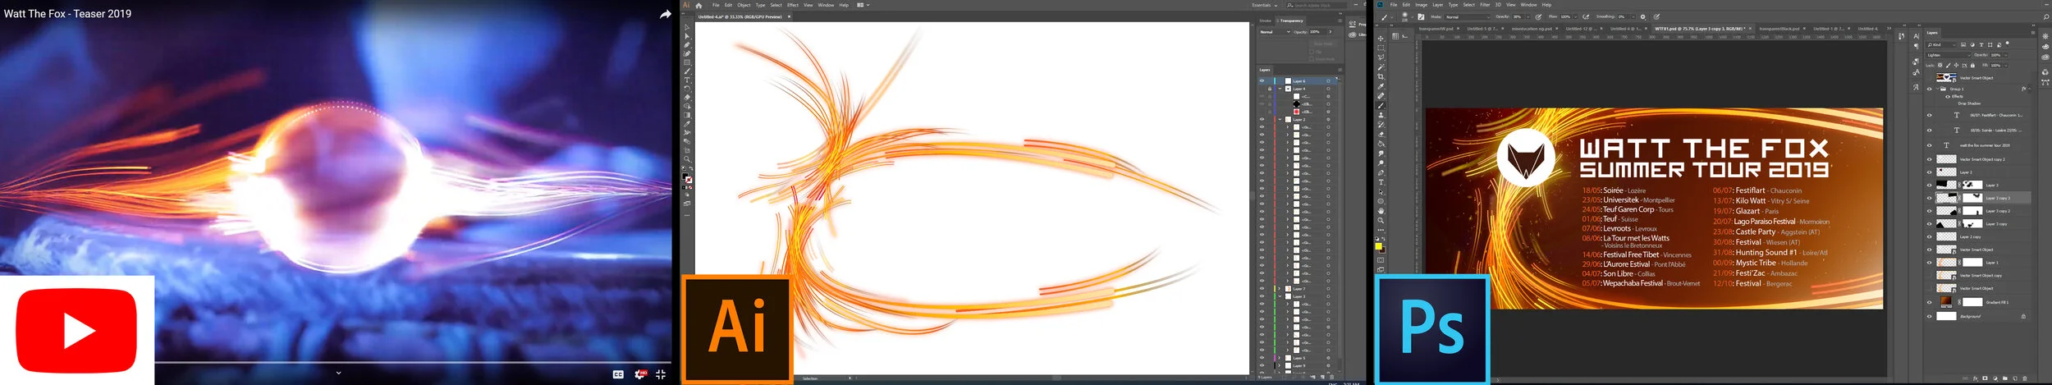Choose Illustrator's Type tool

pos(687,80)
